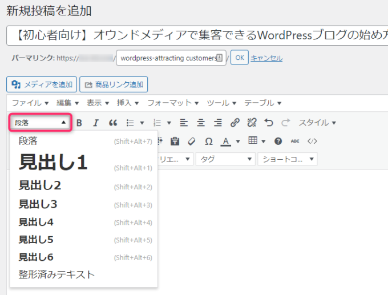Insert or edit a link
Screen dimensions: 388x295
(235, 123)
